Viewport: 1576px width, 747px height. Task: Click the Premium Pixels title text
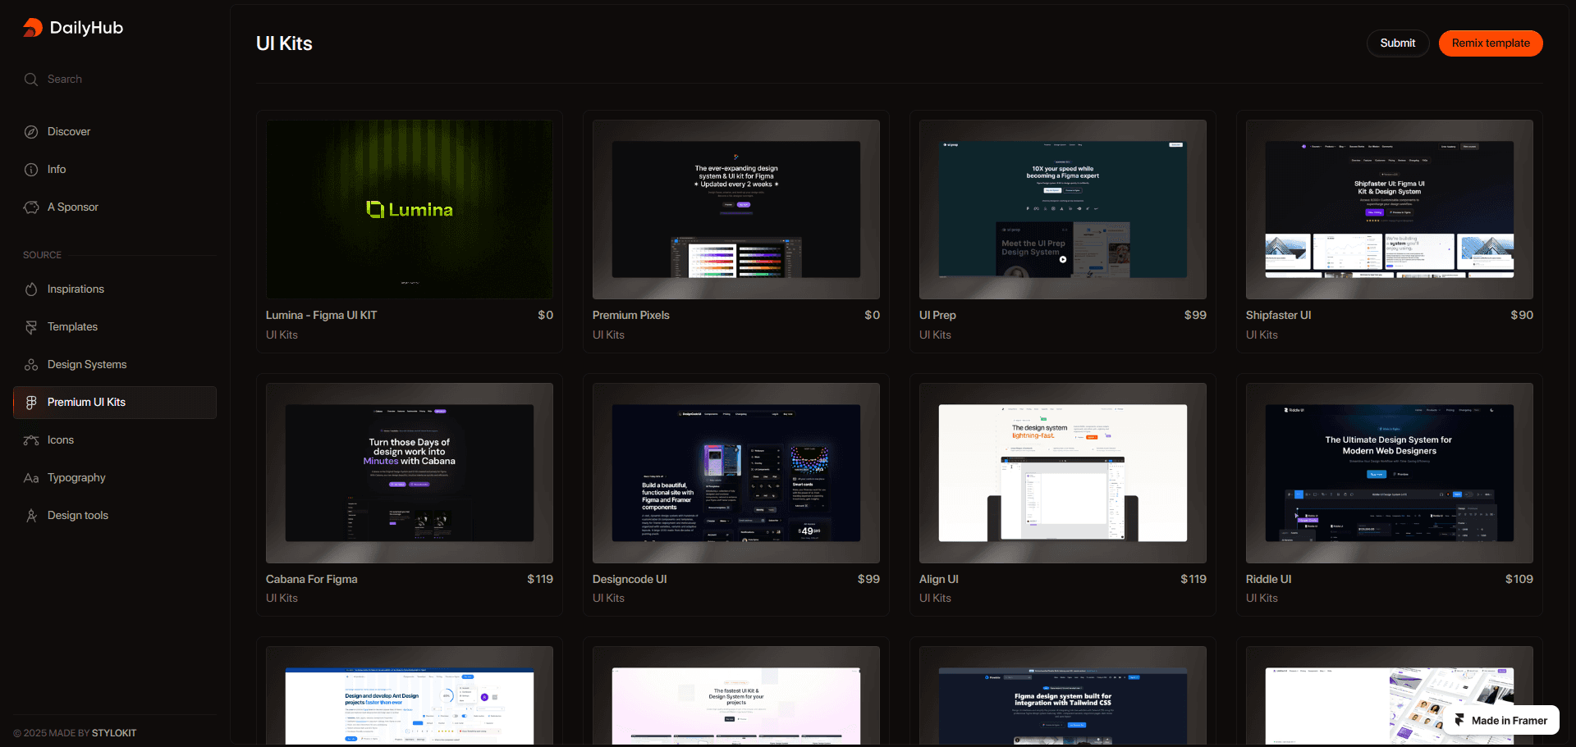click(x=631, y=316)
